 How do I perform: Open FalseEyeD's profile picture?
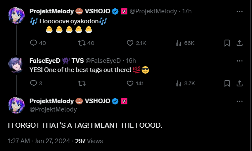(15, 65)
